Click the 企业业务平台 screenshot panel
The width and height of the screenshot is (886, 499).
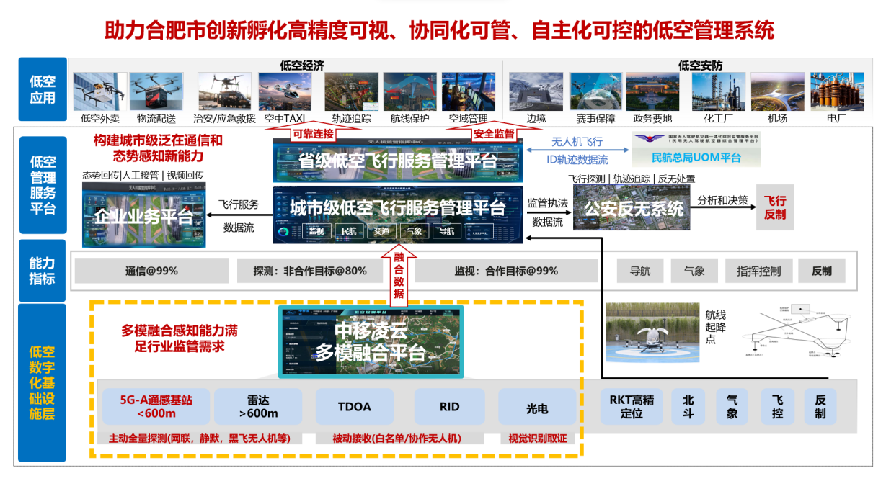[x=145, y=215]
